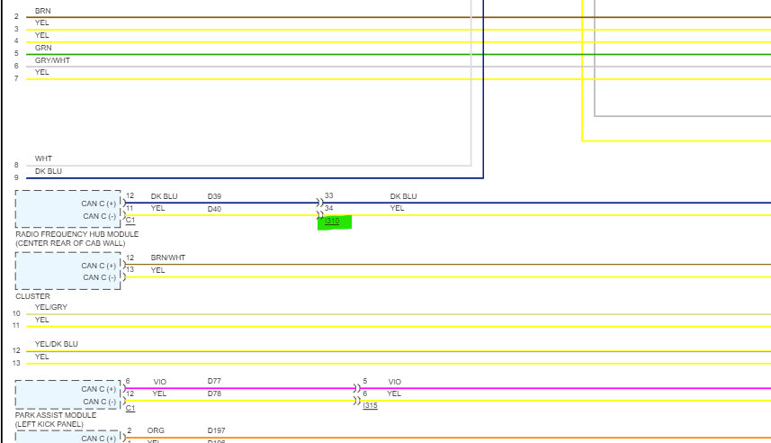The width and height of the screenshot is (771, 443).
Task: Click CAN C (+) in Cluster box
Action: (99, 266)
